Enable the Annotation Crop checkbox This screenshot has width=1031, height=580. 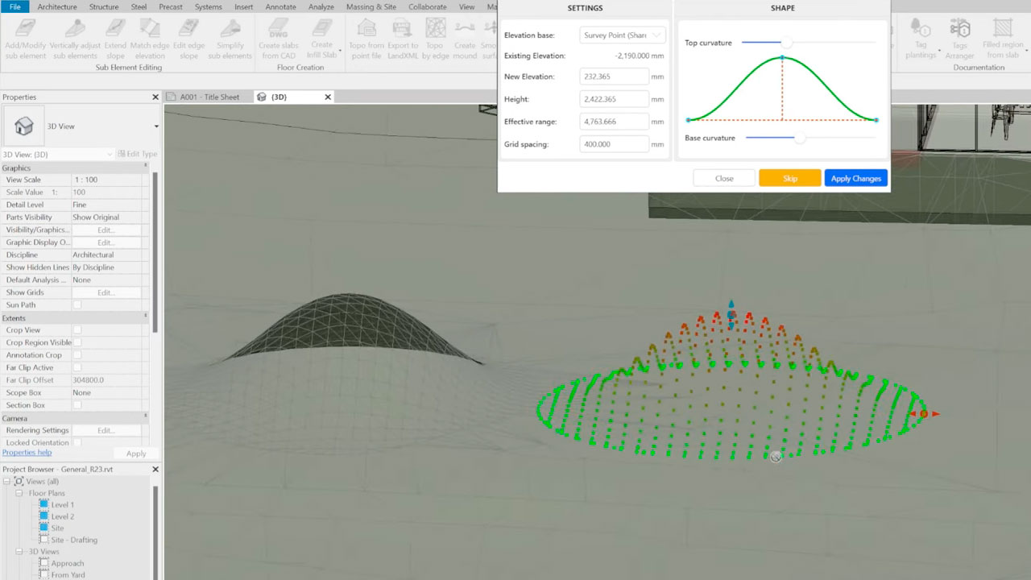coord(77,355)
